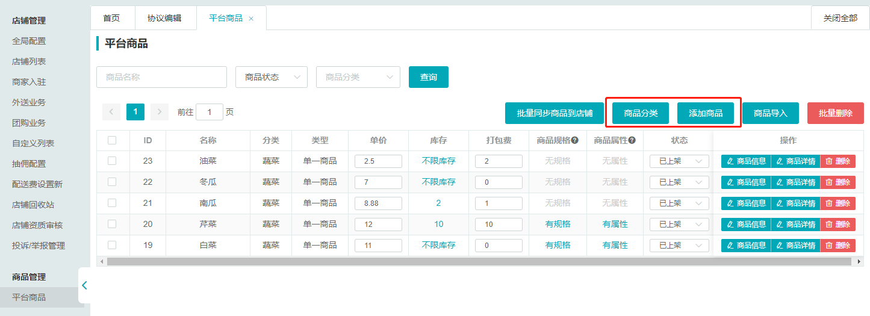The width and height of the screenshot is (870, 316).
Task: Open the 已上架 status dropdown for 白菜
Action: point(679,246)
